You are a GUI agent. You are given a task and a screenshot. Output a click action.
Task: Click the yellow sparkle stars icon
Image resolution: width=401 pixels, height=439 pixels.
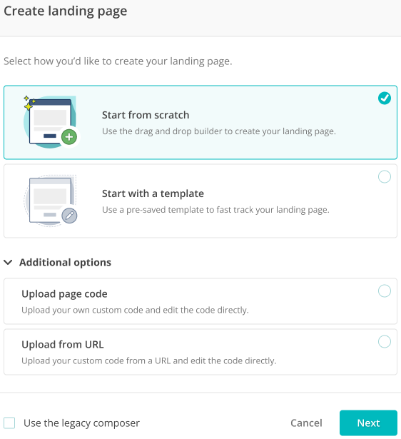tap(29, 103)
